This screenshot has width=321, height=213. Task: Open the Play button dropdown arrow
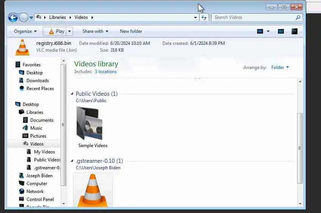tap(69, 31)
